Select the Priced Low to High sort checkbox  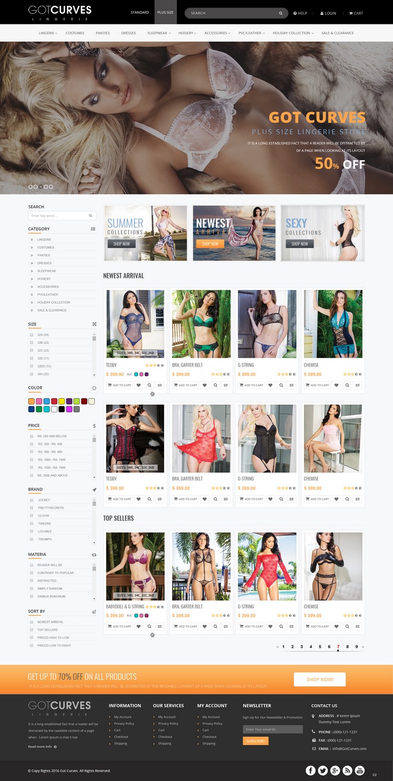(32, 645)
